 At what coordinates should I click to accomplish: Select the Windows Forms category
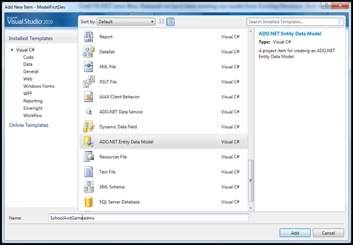click(39, 86)
